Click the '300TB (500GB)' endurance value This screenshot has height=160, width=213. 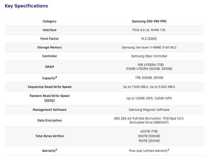tap(149, 136)
